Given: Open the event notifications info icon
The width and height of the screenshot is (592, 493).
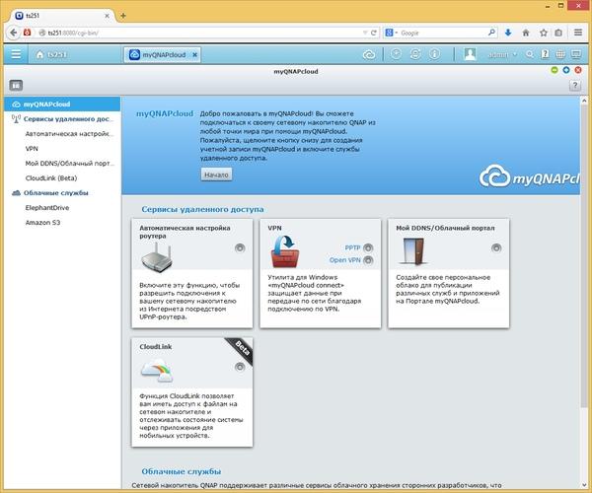Looking at the screenshot, I should (x=434, y=54).
